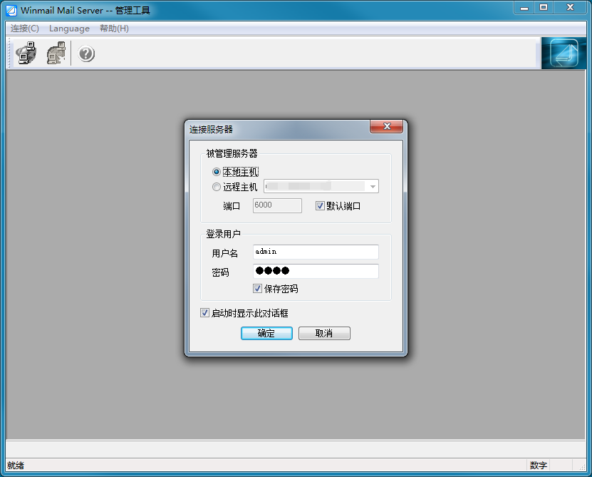Open the 帮助(H) menu
Viewport: 592px width, 477px height.
(113, 29)
